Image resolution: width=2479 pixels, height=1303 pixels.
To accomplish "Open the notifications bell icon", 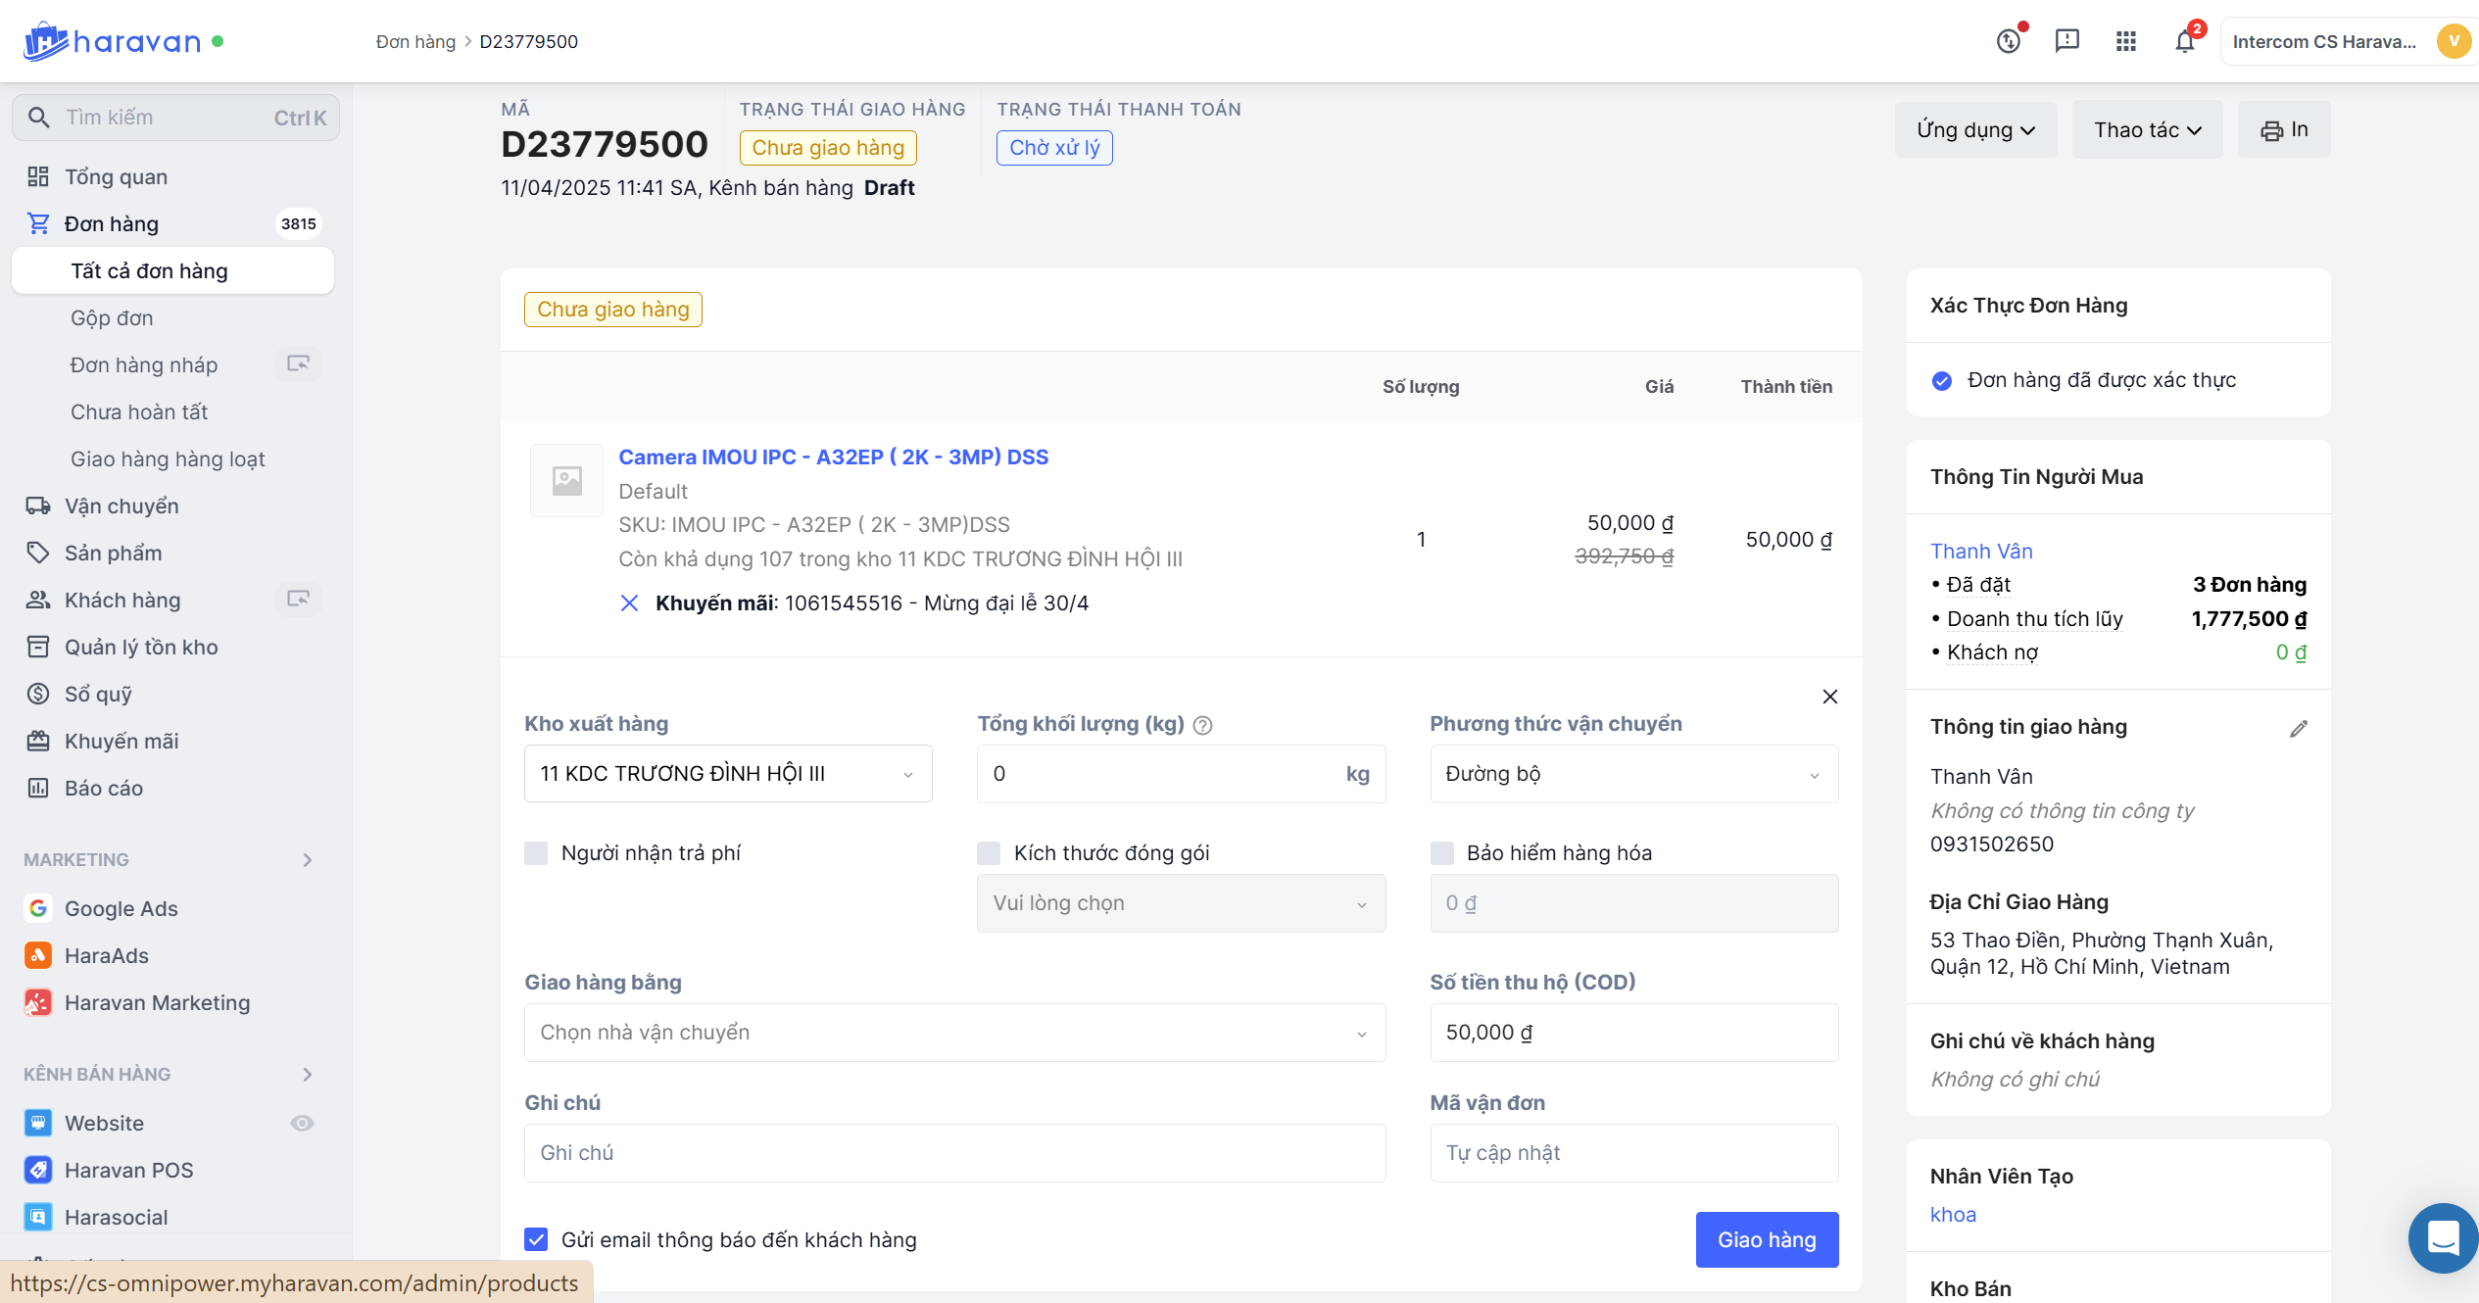I will click(2184, 41).
